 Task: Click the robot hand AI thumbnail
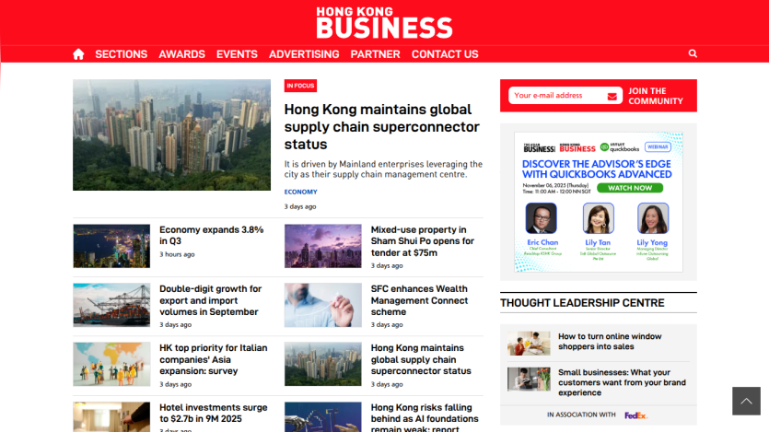[322, 416]
